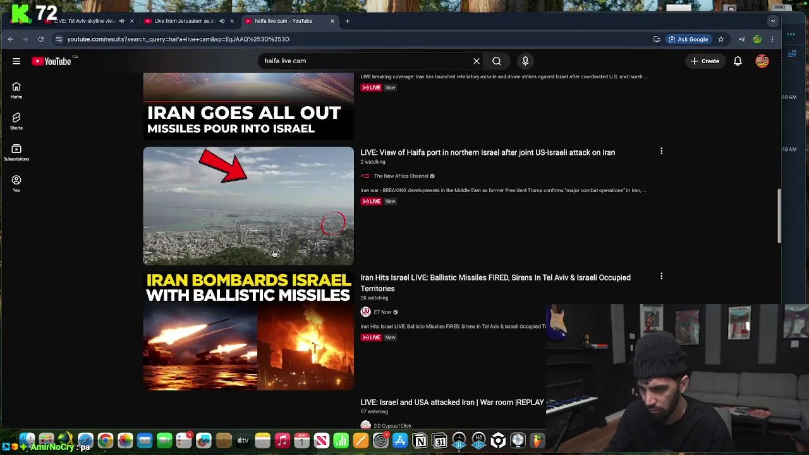Open Haifa port live video title
Image resolution: width=809 pixels, height=455 pixels.
pyautogui.click(x=487, y=152)
